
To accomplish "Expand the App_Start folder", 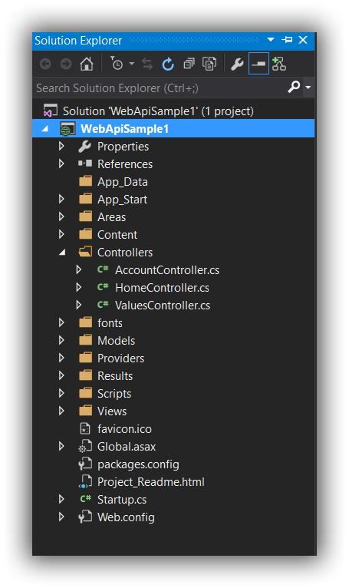I will [61, 199].
